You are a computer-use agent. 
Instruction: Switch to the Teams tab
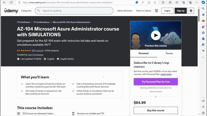(169, 53)
